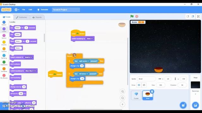Open bowl-a costume dropdown in palette
Screen dimensions: 202x113
pyautogui.click(x=28, y=57)
